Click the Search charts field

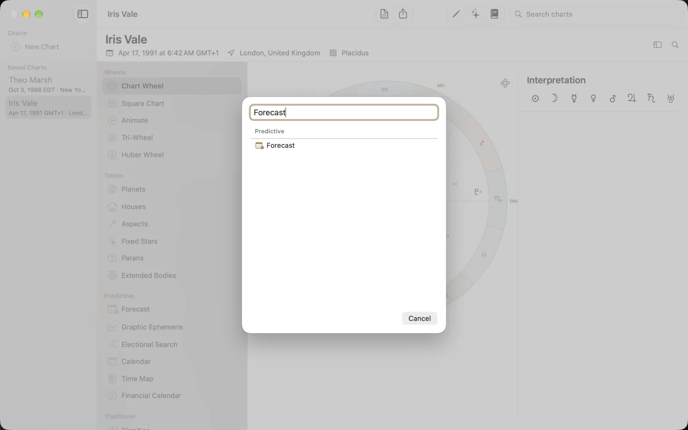[x=597, y=14]
